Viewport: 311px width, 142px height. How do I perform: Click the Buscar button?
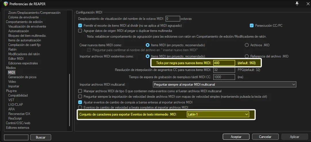coord(41,137)
